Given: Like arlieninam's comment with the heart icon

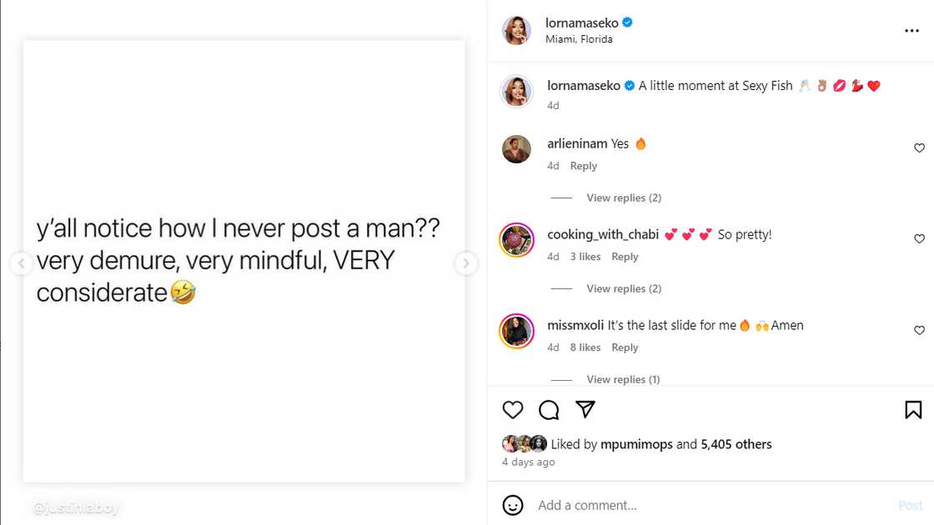Looking at the screenshot, I should pos(919,147).
